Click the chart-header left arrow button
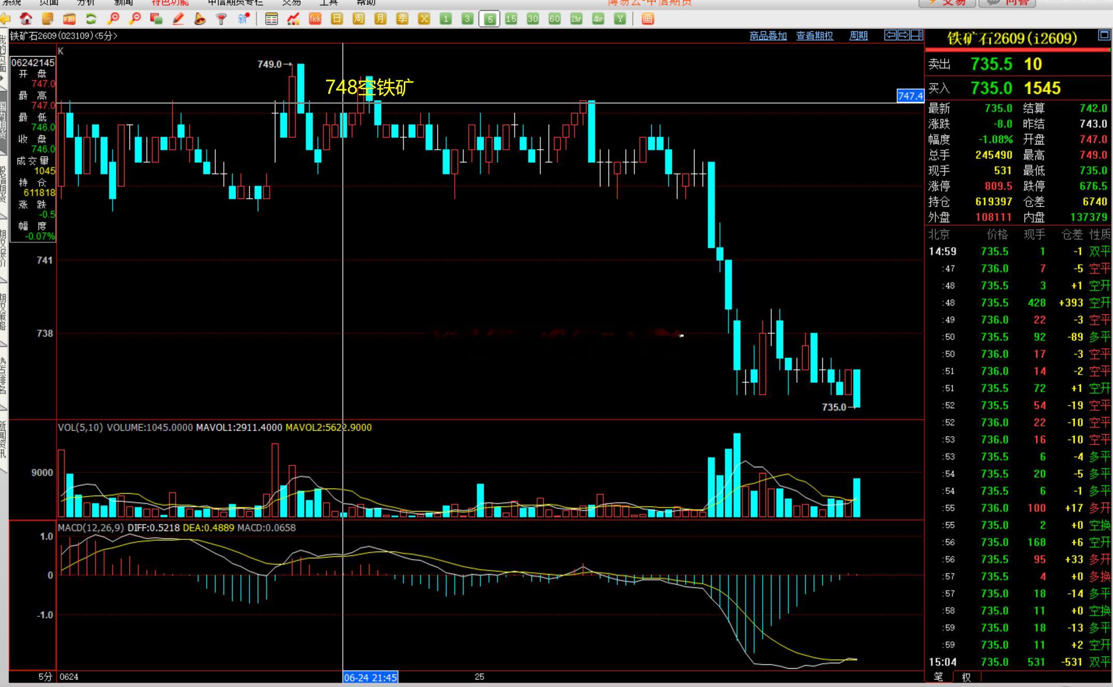 [890, 35]
